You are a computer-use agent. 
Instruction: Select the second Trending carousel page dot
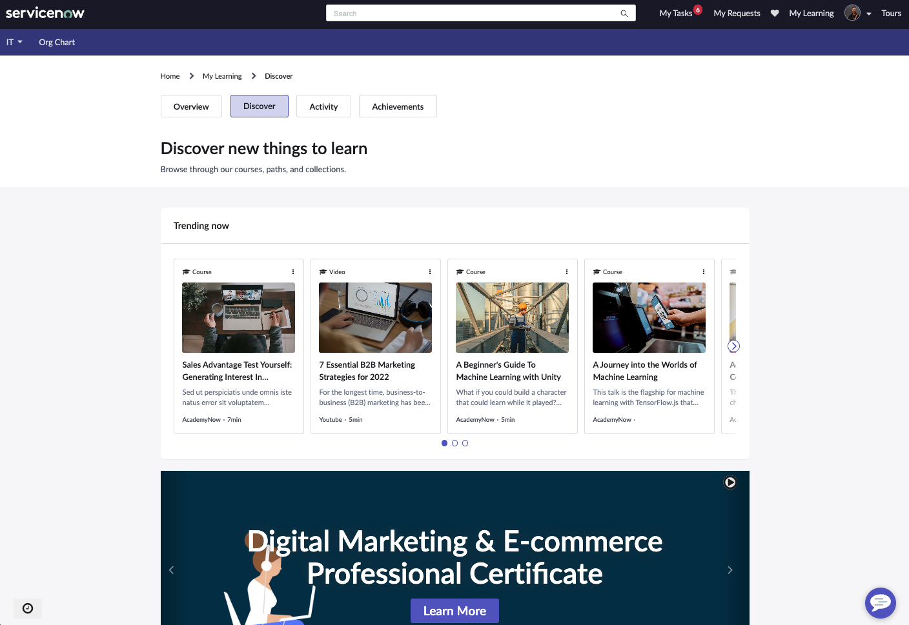tap(454, 443)
